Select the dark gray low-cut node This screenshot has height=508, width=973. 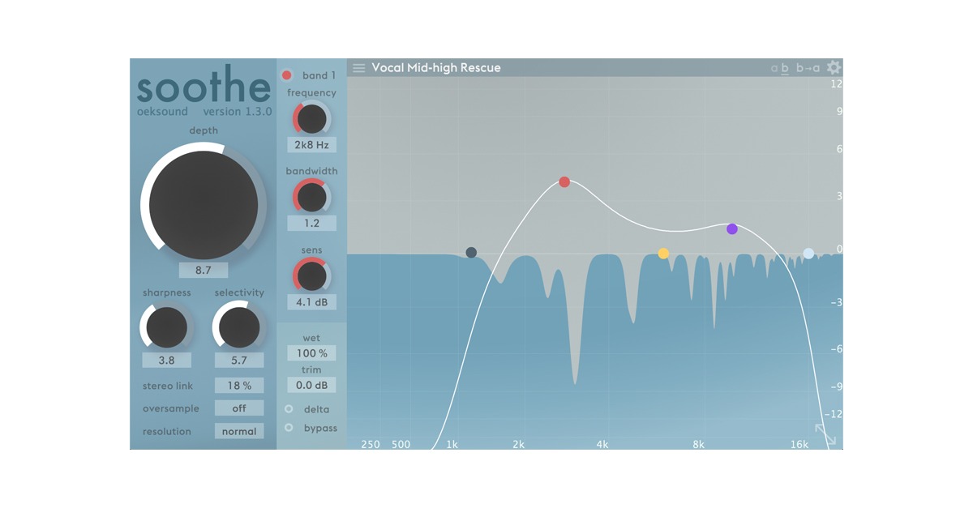471,253
